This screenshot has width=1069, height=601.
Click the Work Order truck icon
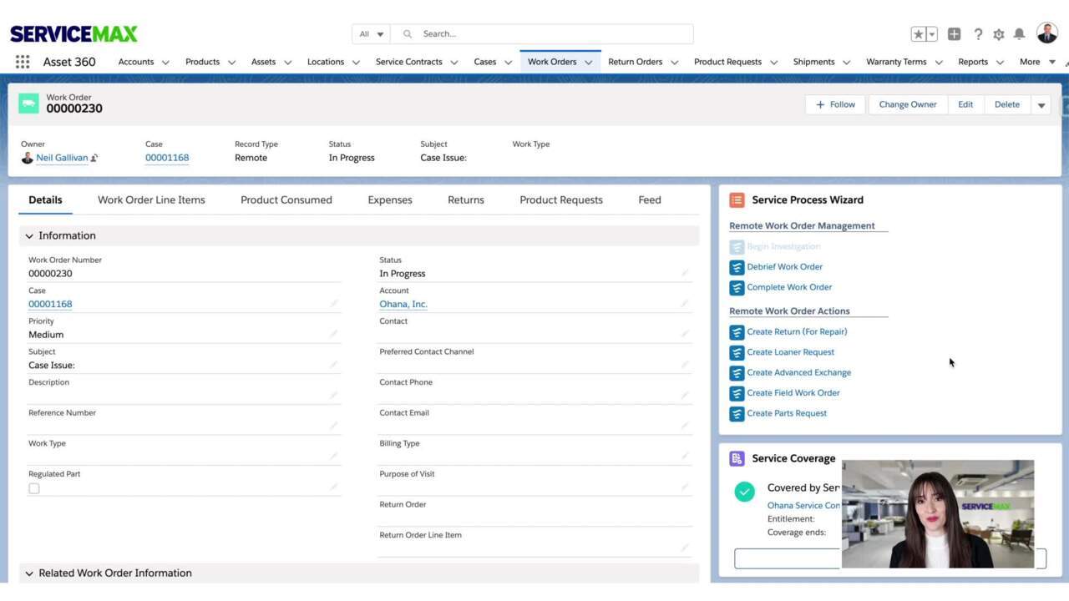pyautogui.click(x=29, y=103)
